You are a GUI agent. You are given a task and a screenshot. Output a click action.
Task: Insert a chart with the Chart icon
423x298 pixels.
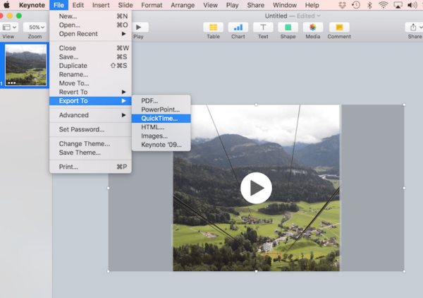pos(238,28)
